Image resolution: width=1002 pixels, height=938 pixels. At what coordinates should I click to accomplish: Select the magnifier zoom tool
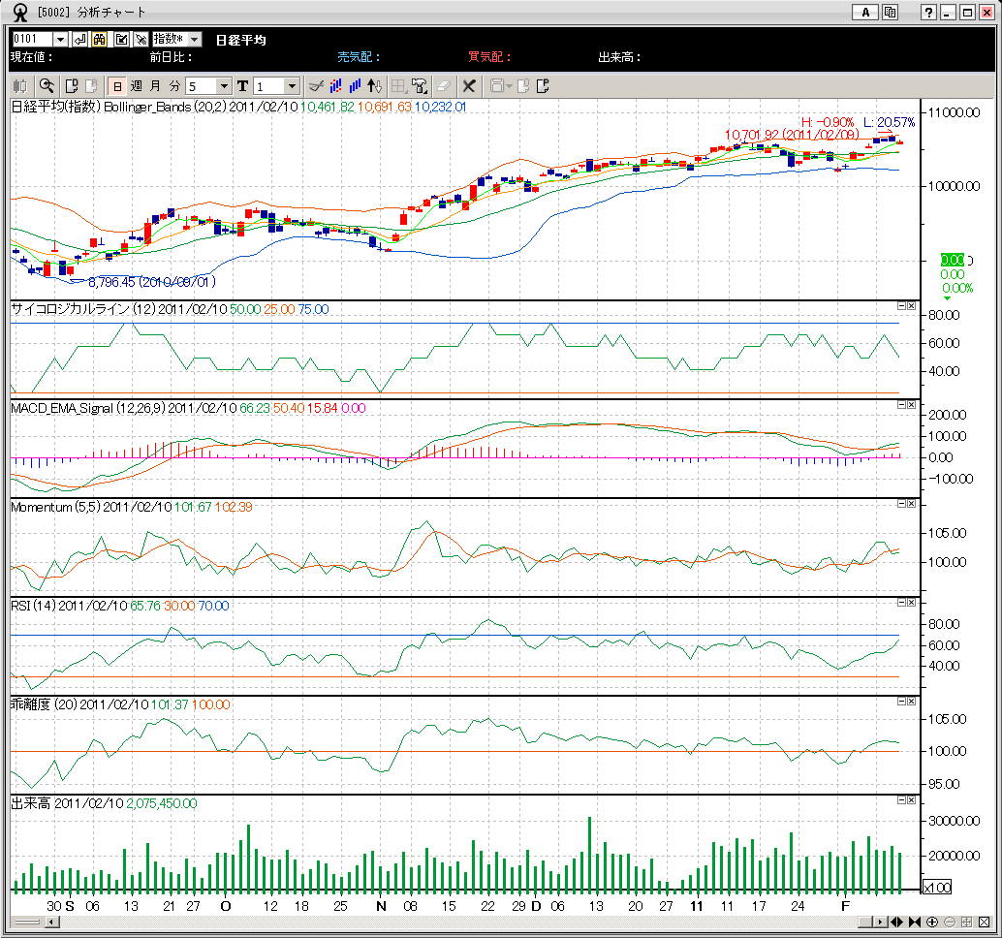(x=47, y=85)
